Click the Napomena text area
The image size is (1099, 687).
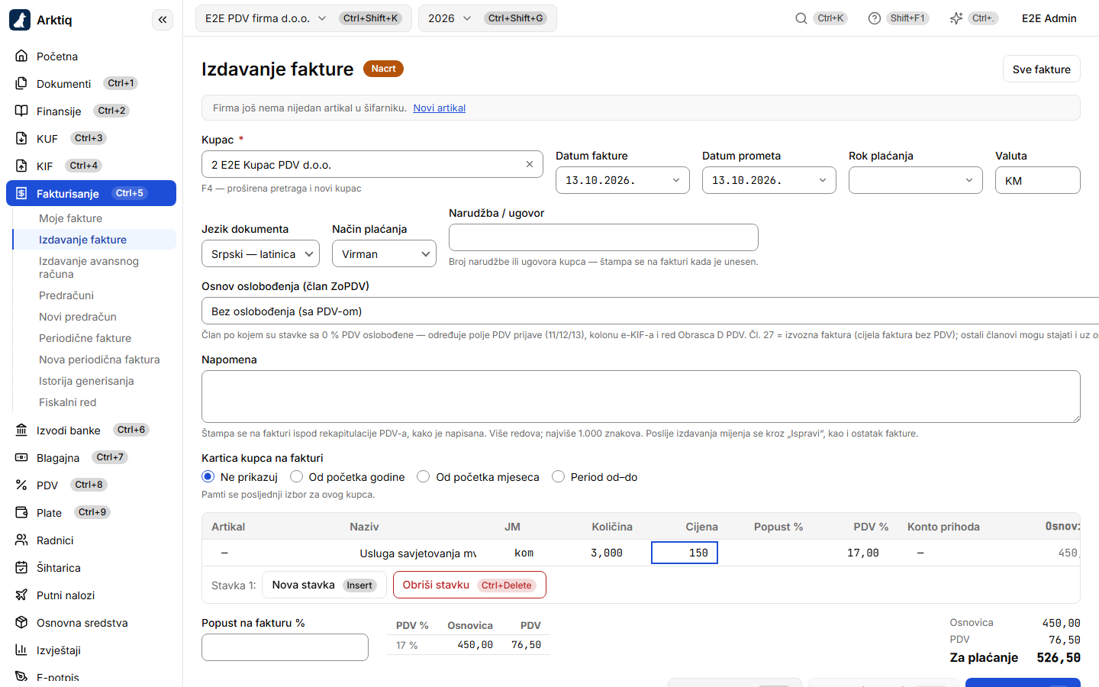pos(641,396)
